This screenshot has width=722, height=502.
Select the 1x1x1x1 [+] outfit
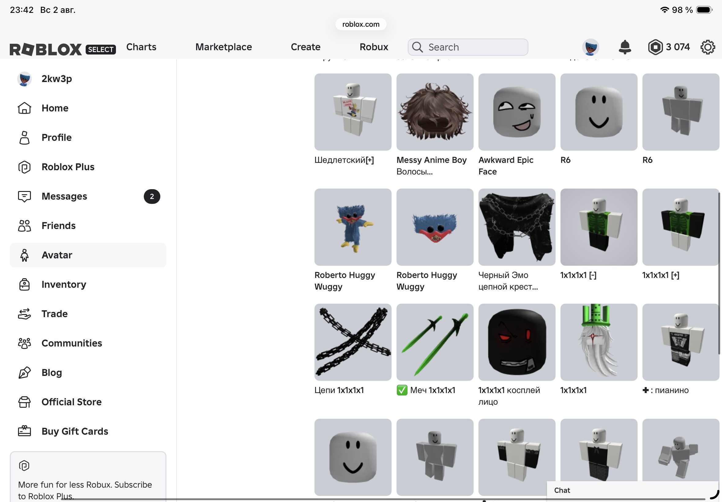coord(680,227)
